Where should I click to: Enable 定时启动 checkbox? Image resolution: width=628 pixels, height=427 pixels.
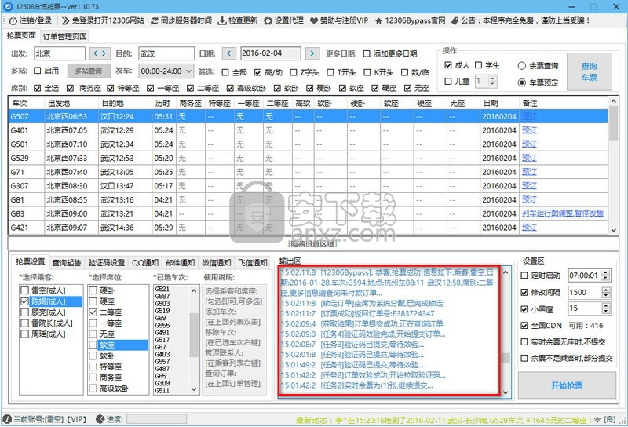pos(524,276)
